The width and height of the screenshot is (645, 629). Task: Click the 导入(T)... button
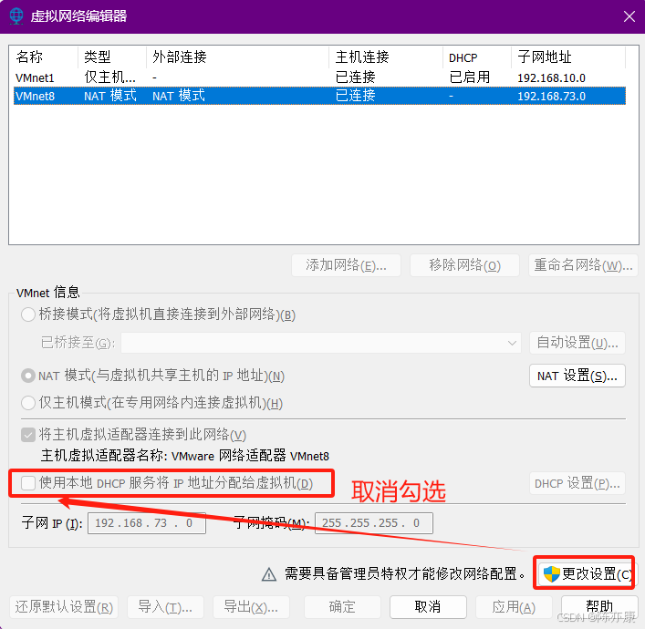pyautogui.click(x=165, y=607)
